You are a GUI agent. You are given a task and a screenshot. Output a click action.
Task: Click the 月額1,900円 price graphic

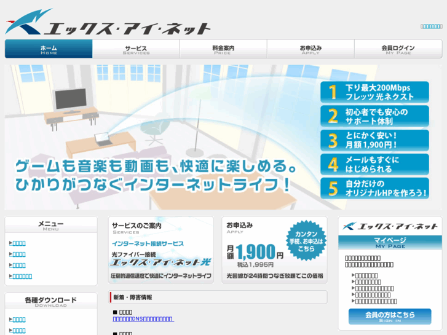[255, 252]
